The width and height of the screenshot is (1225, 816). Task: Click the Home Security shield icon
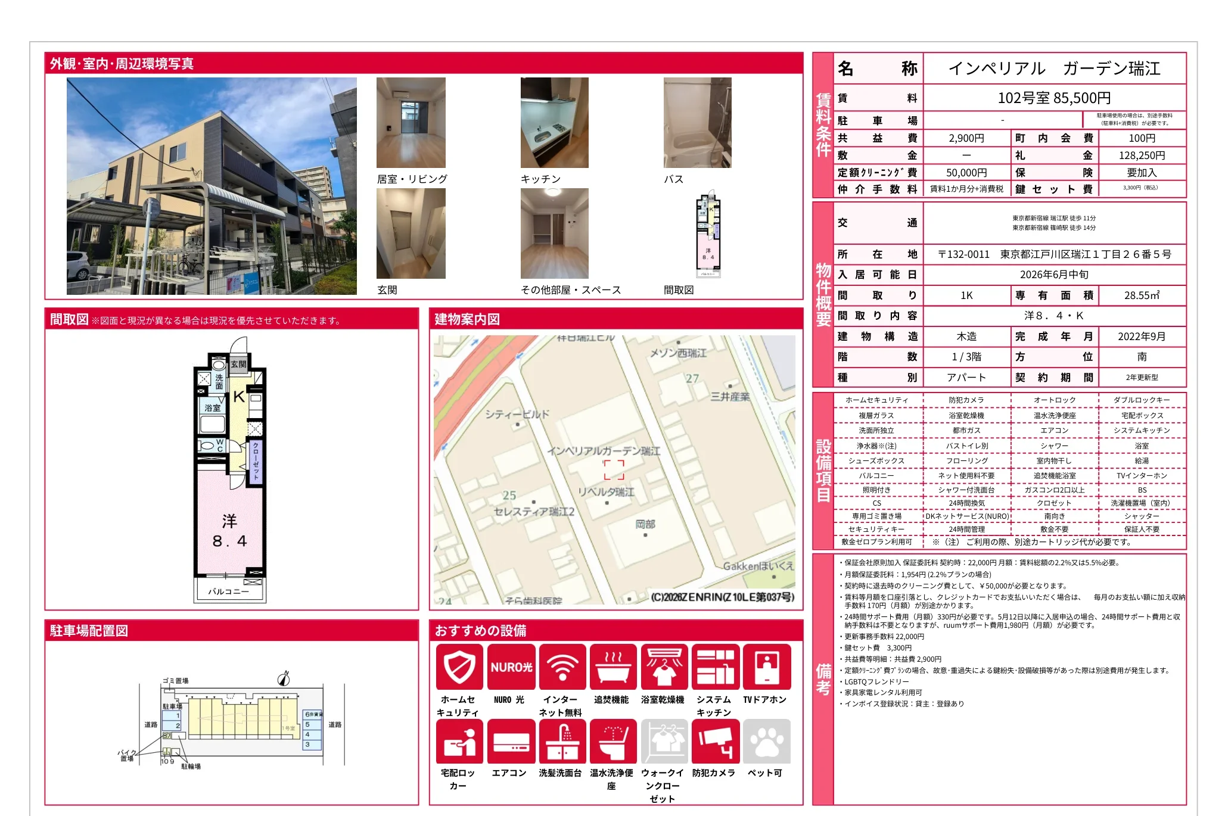coord(459,667)
